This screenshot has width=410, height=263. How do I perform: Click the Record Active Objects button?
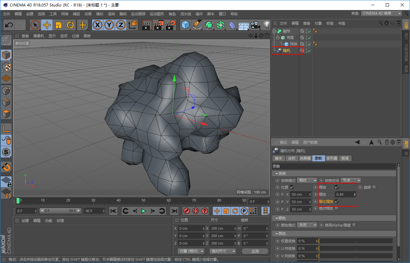click(x=187, y=211)
